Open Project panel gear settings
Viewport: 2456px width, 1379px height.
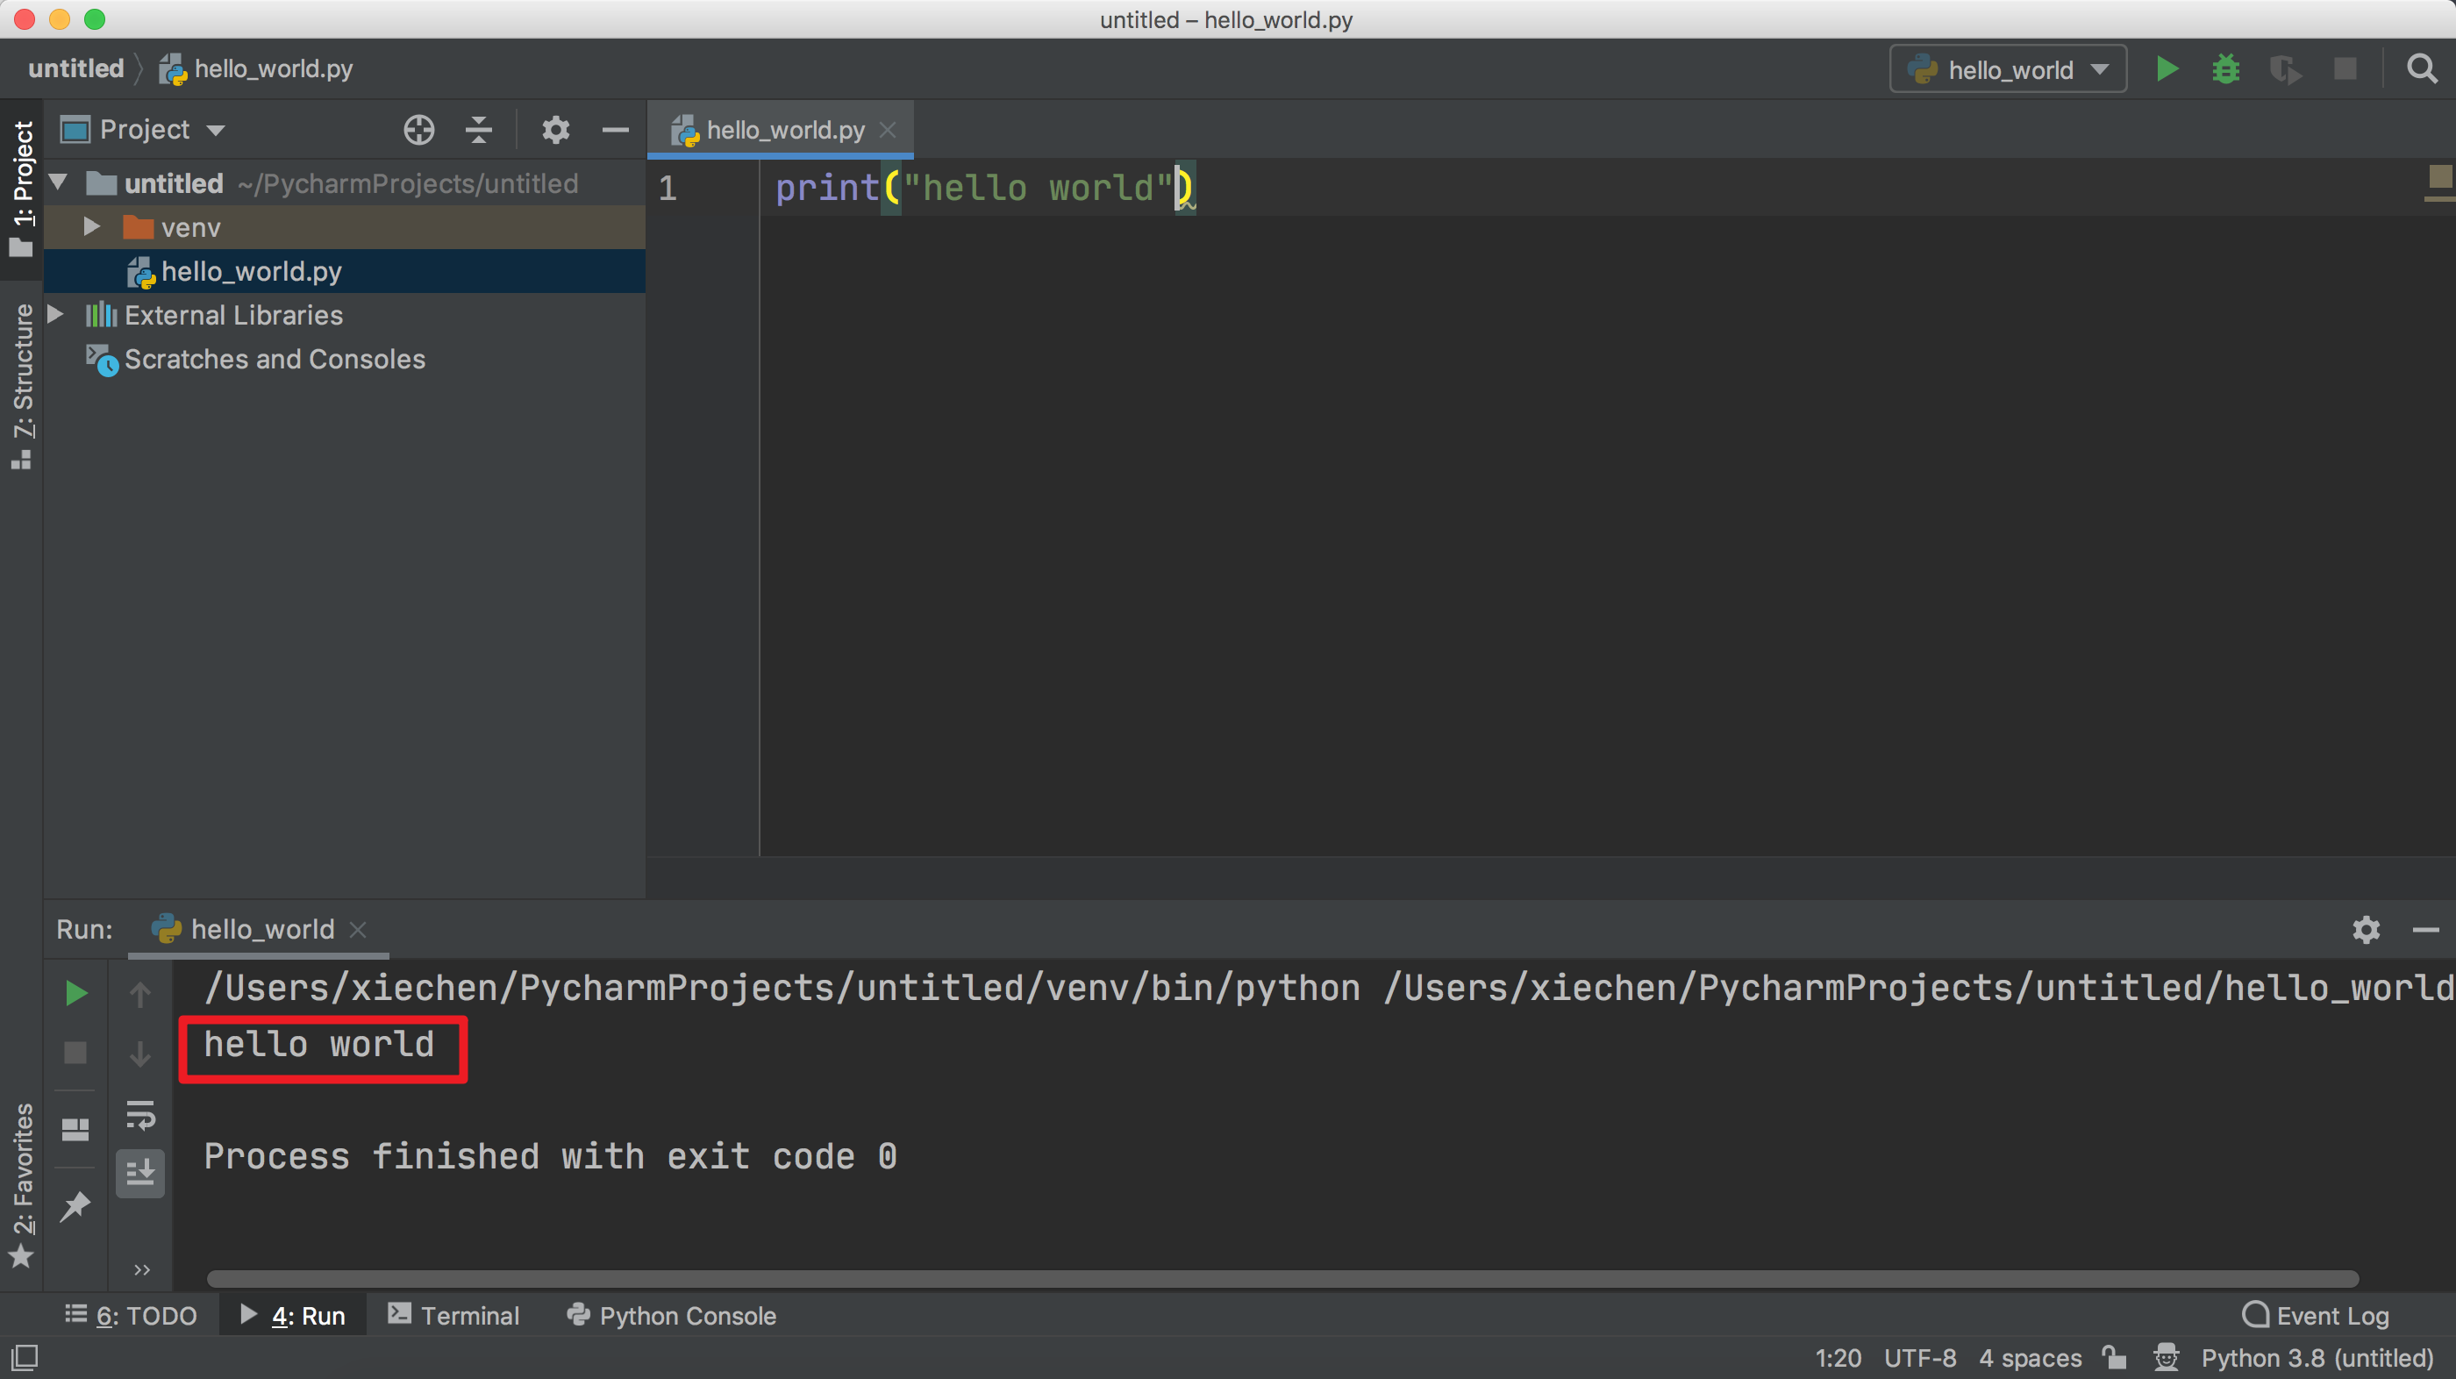click(556, 130)
